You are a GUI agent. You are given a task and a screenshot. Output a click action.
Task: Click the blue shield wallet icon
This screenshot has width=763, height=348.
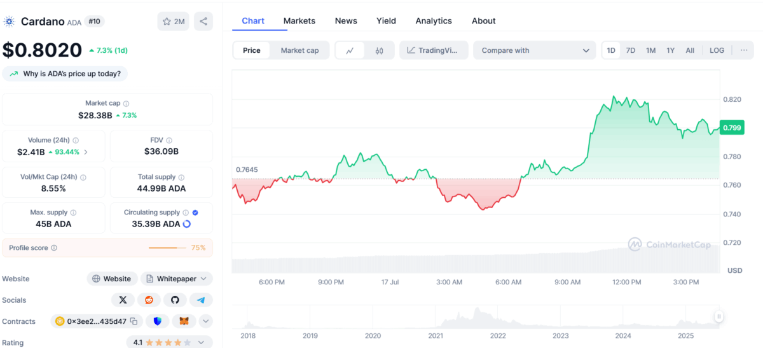click(158, 321)
